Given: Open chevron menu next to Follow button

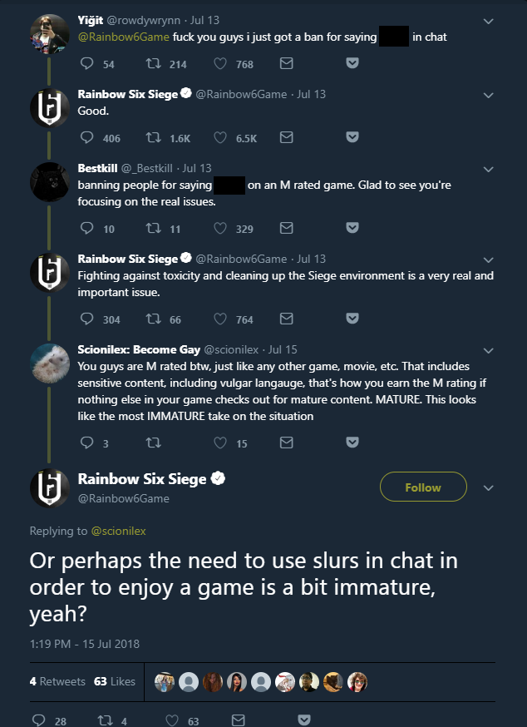Looking at the screenshot, I should 489,487.
